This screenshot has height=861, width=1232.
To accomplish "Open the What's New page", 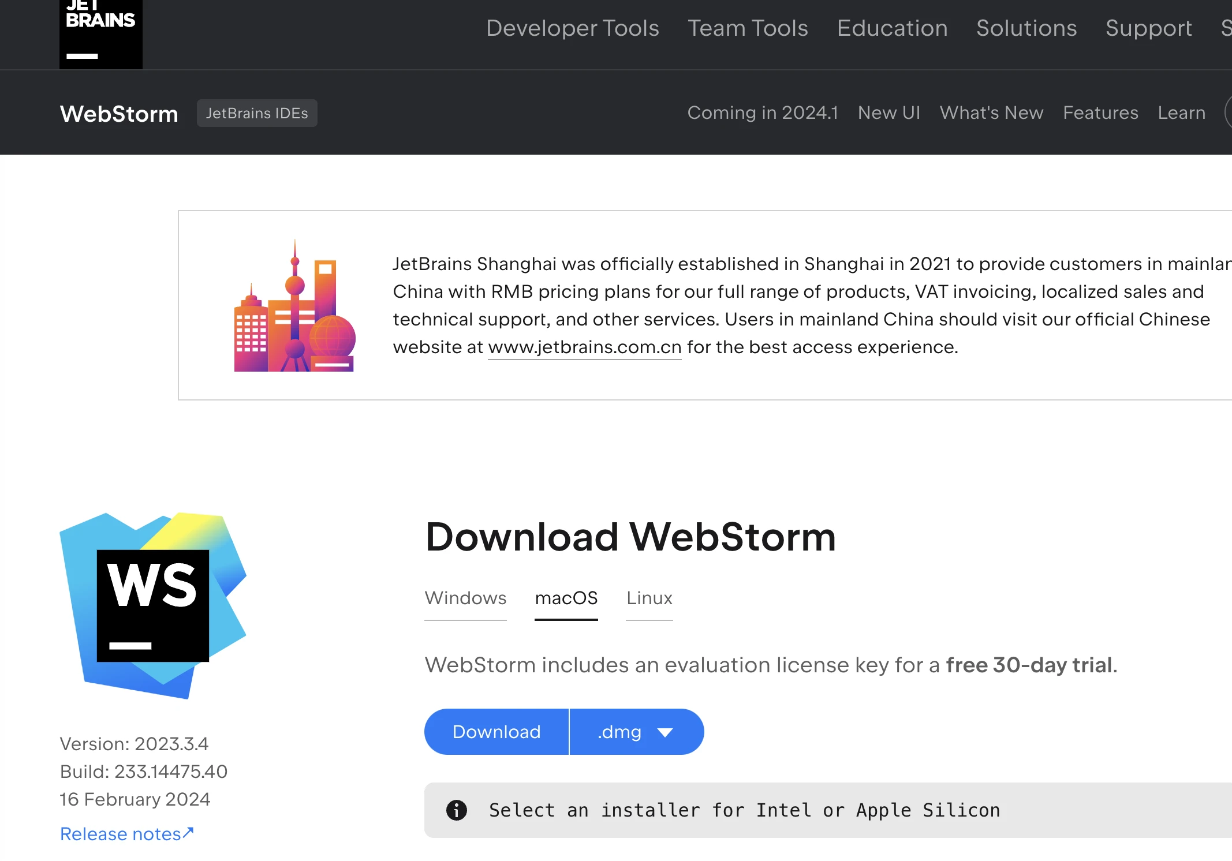I will pos(992,113).
